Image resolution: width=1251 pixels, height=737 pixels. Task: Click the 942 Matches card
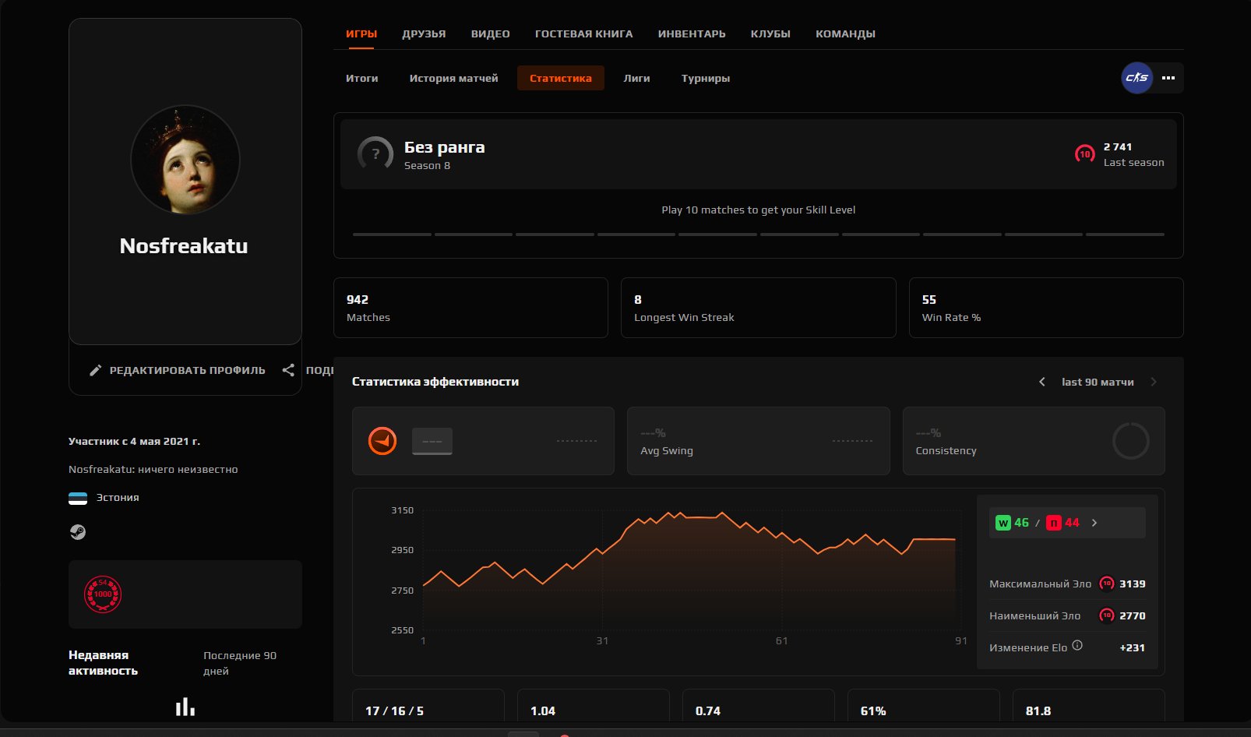coord(470,308)
